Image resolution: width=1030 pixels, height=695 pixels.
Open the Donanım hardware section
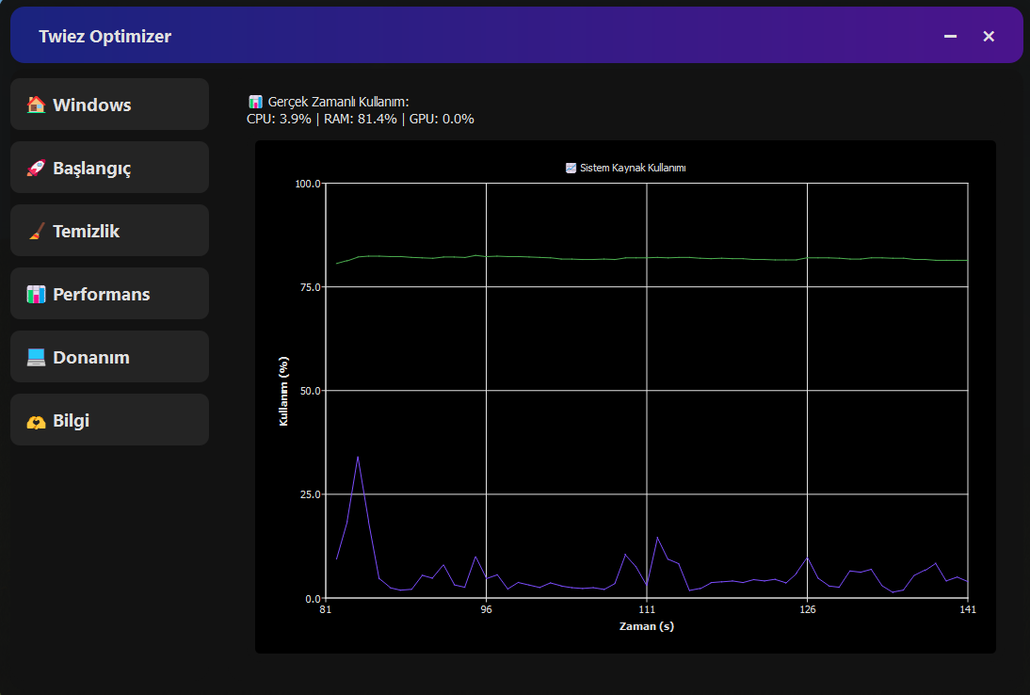(x=110, y=356)
